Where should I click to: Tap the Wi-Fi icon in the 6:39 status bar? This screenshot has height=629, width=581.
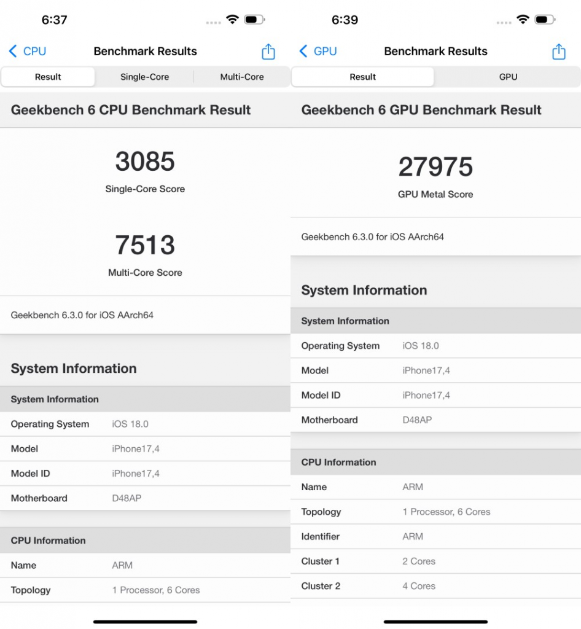point(523,20)
